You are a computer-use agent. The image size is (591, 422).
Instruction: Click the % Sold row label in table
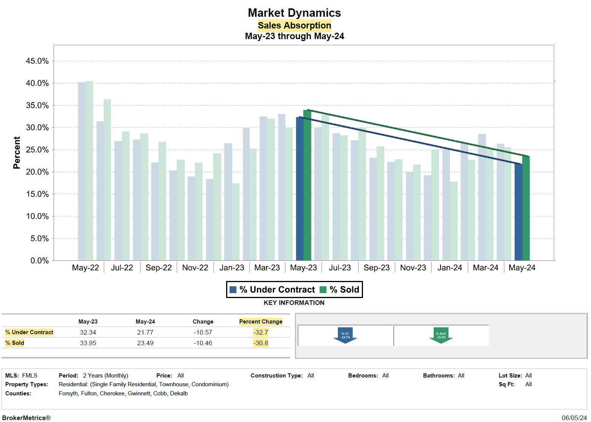click(15, 343)
